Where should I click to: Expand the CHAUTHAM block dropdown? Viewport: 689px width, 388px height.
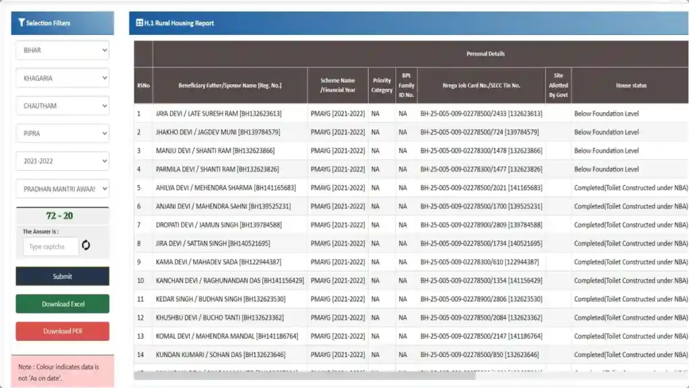pos(63,106)
